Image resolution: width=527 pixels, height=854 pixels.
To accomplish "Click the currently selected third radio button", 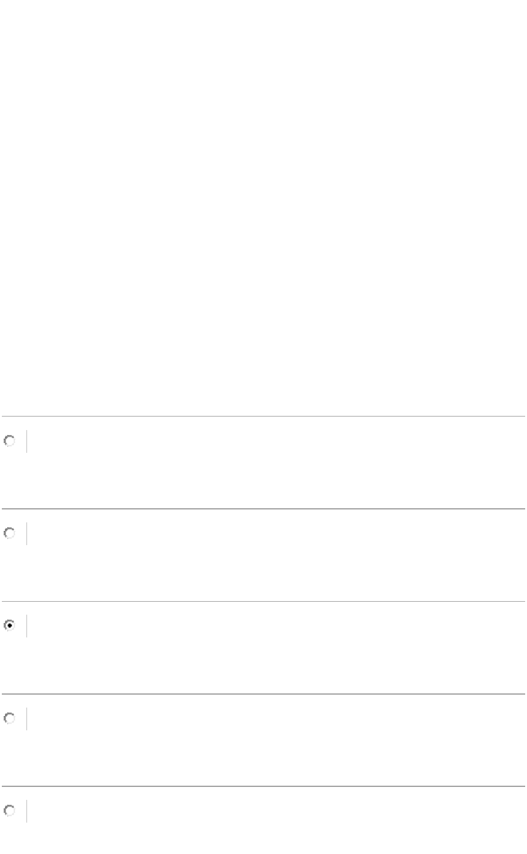I will tap(9, 626).
